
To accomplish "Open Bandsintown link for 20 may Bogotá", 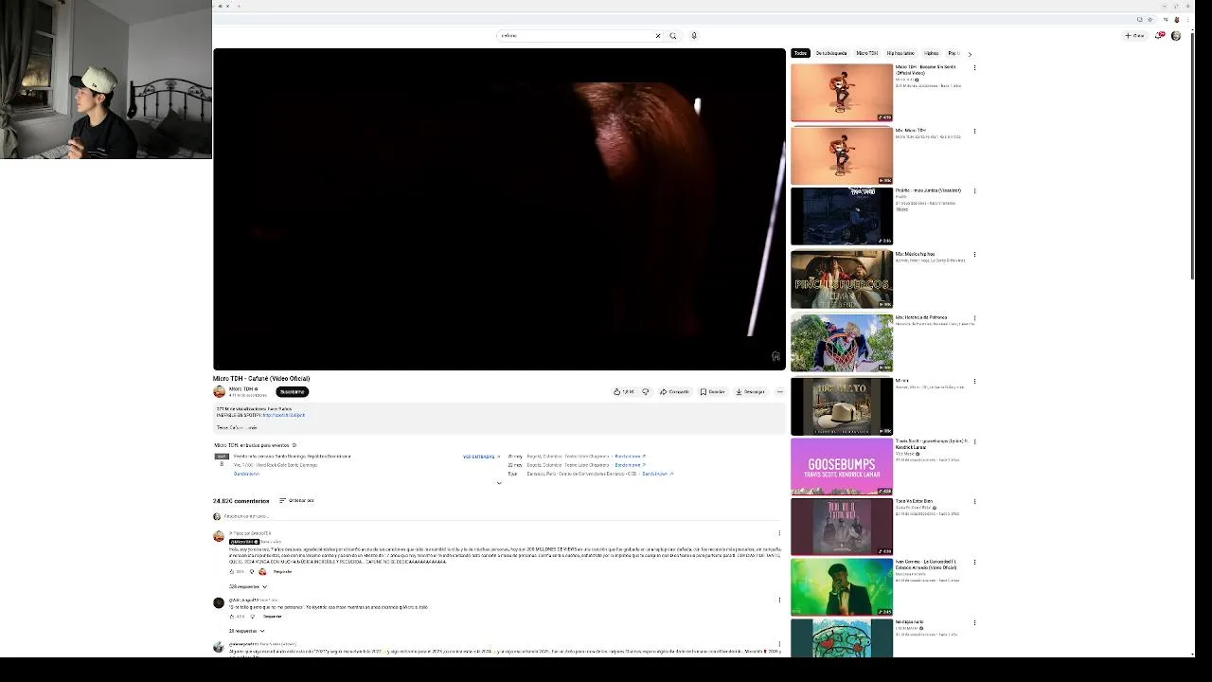I will (630, 457).
